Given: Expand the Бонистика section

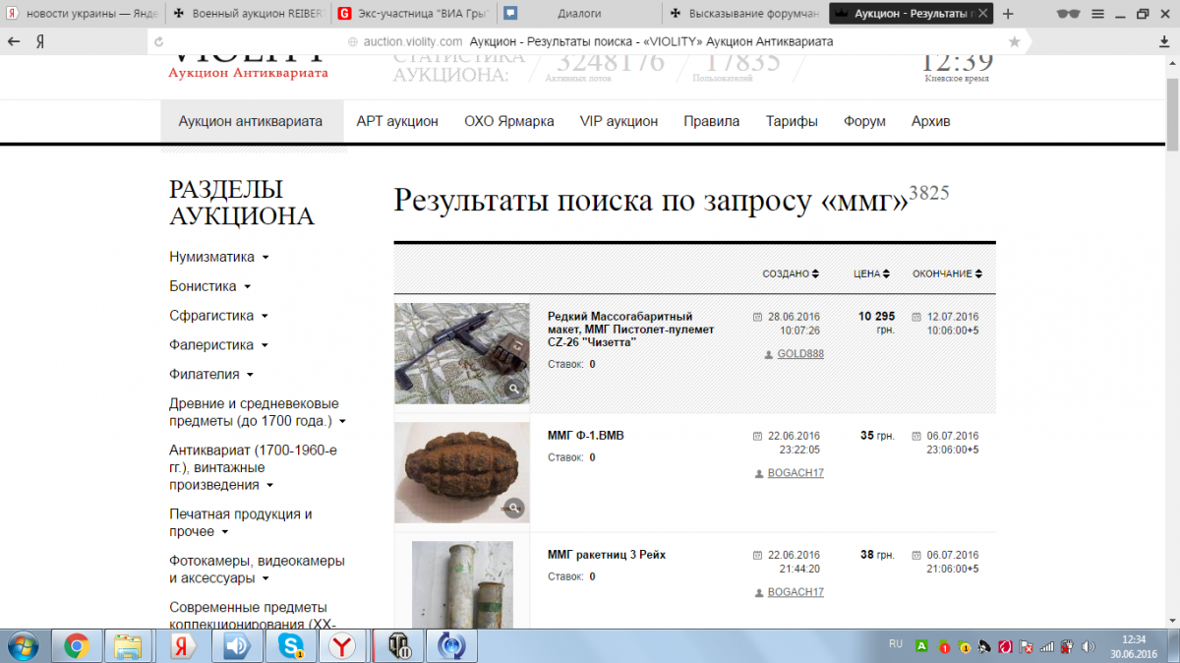Looking at the screenshot, I should pos(210,286).
